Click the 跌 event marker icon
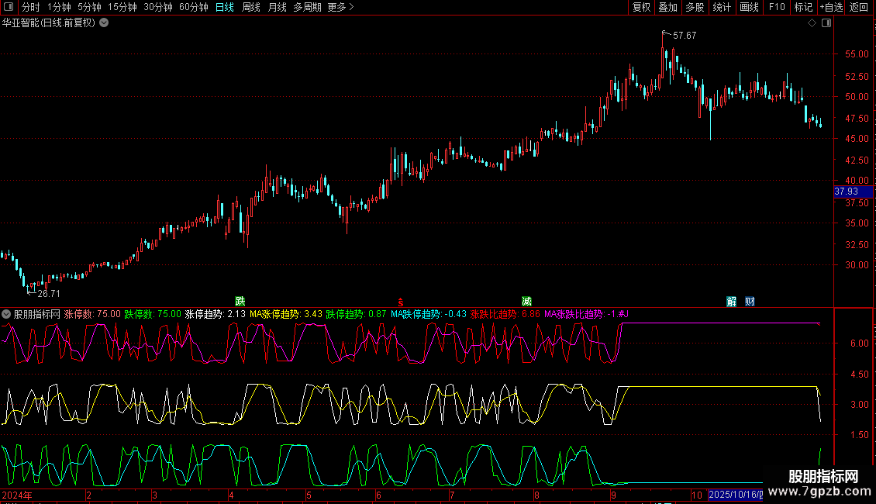Image resolution: width=876 pixels, height=504 pixels. [x=240, y=301]
